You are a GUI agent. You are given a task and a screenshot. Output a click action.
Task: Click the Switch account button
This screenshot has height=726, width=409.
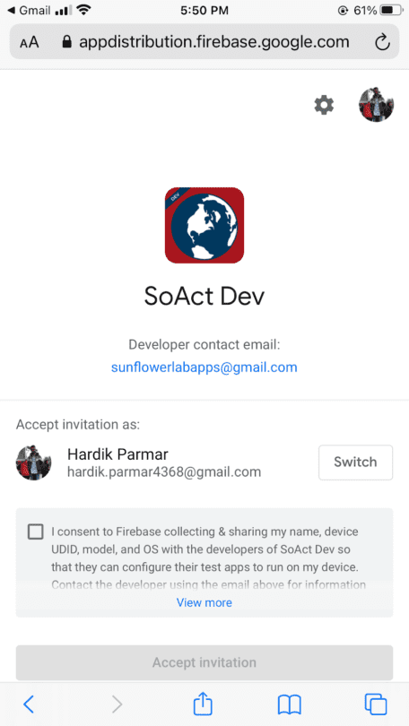click(355, 462)
